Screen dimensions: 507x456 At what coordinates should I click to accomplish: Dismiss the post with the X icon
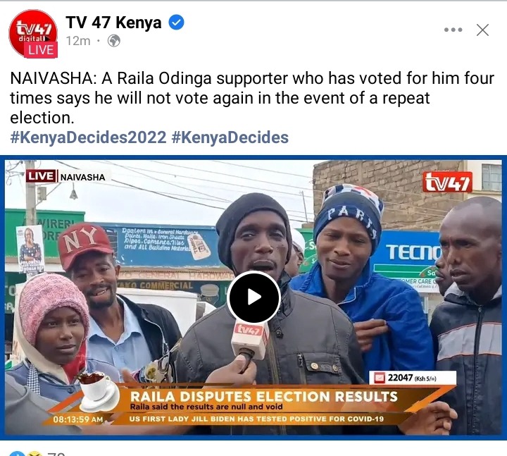click(x=482, y=30)
